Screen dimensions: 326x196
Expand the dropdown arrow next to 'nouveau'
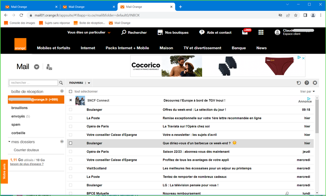tap(89, 83)
